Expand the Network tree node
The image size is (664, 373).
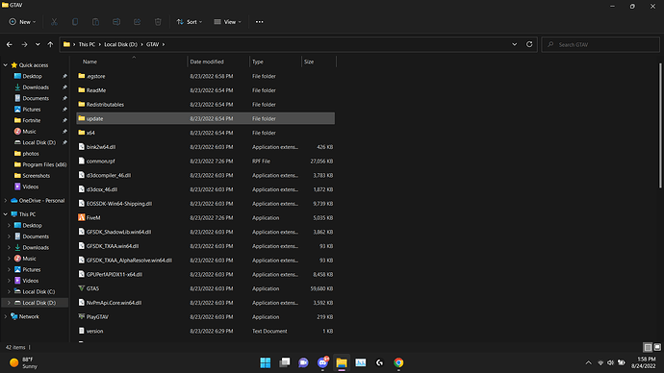click(6, 316)
